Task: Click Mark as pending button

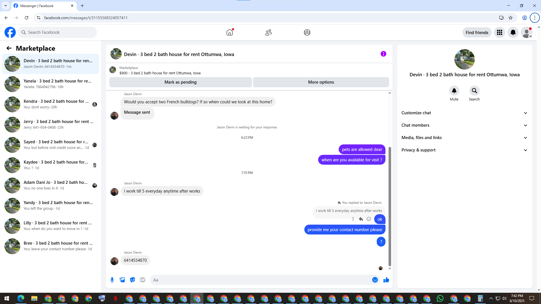Action: coord(180,82)
